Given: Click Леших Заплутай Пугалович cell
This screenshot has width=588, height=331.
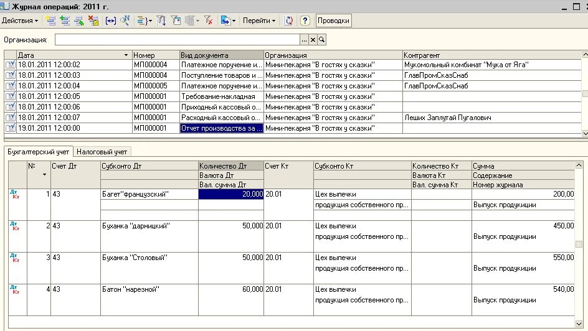Looking at the screenshot, I should click(x=492, y=118).
